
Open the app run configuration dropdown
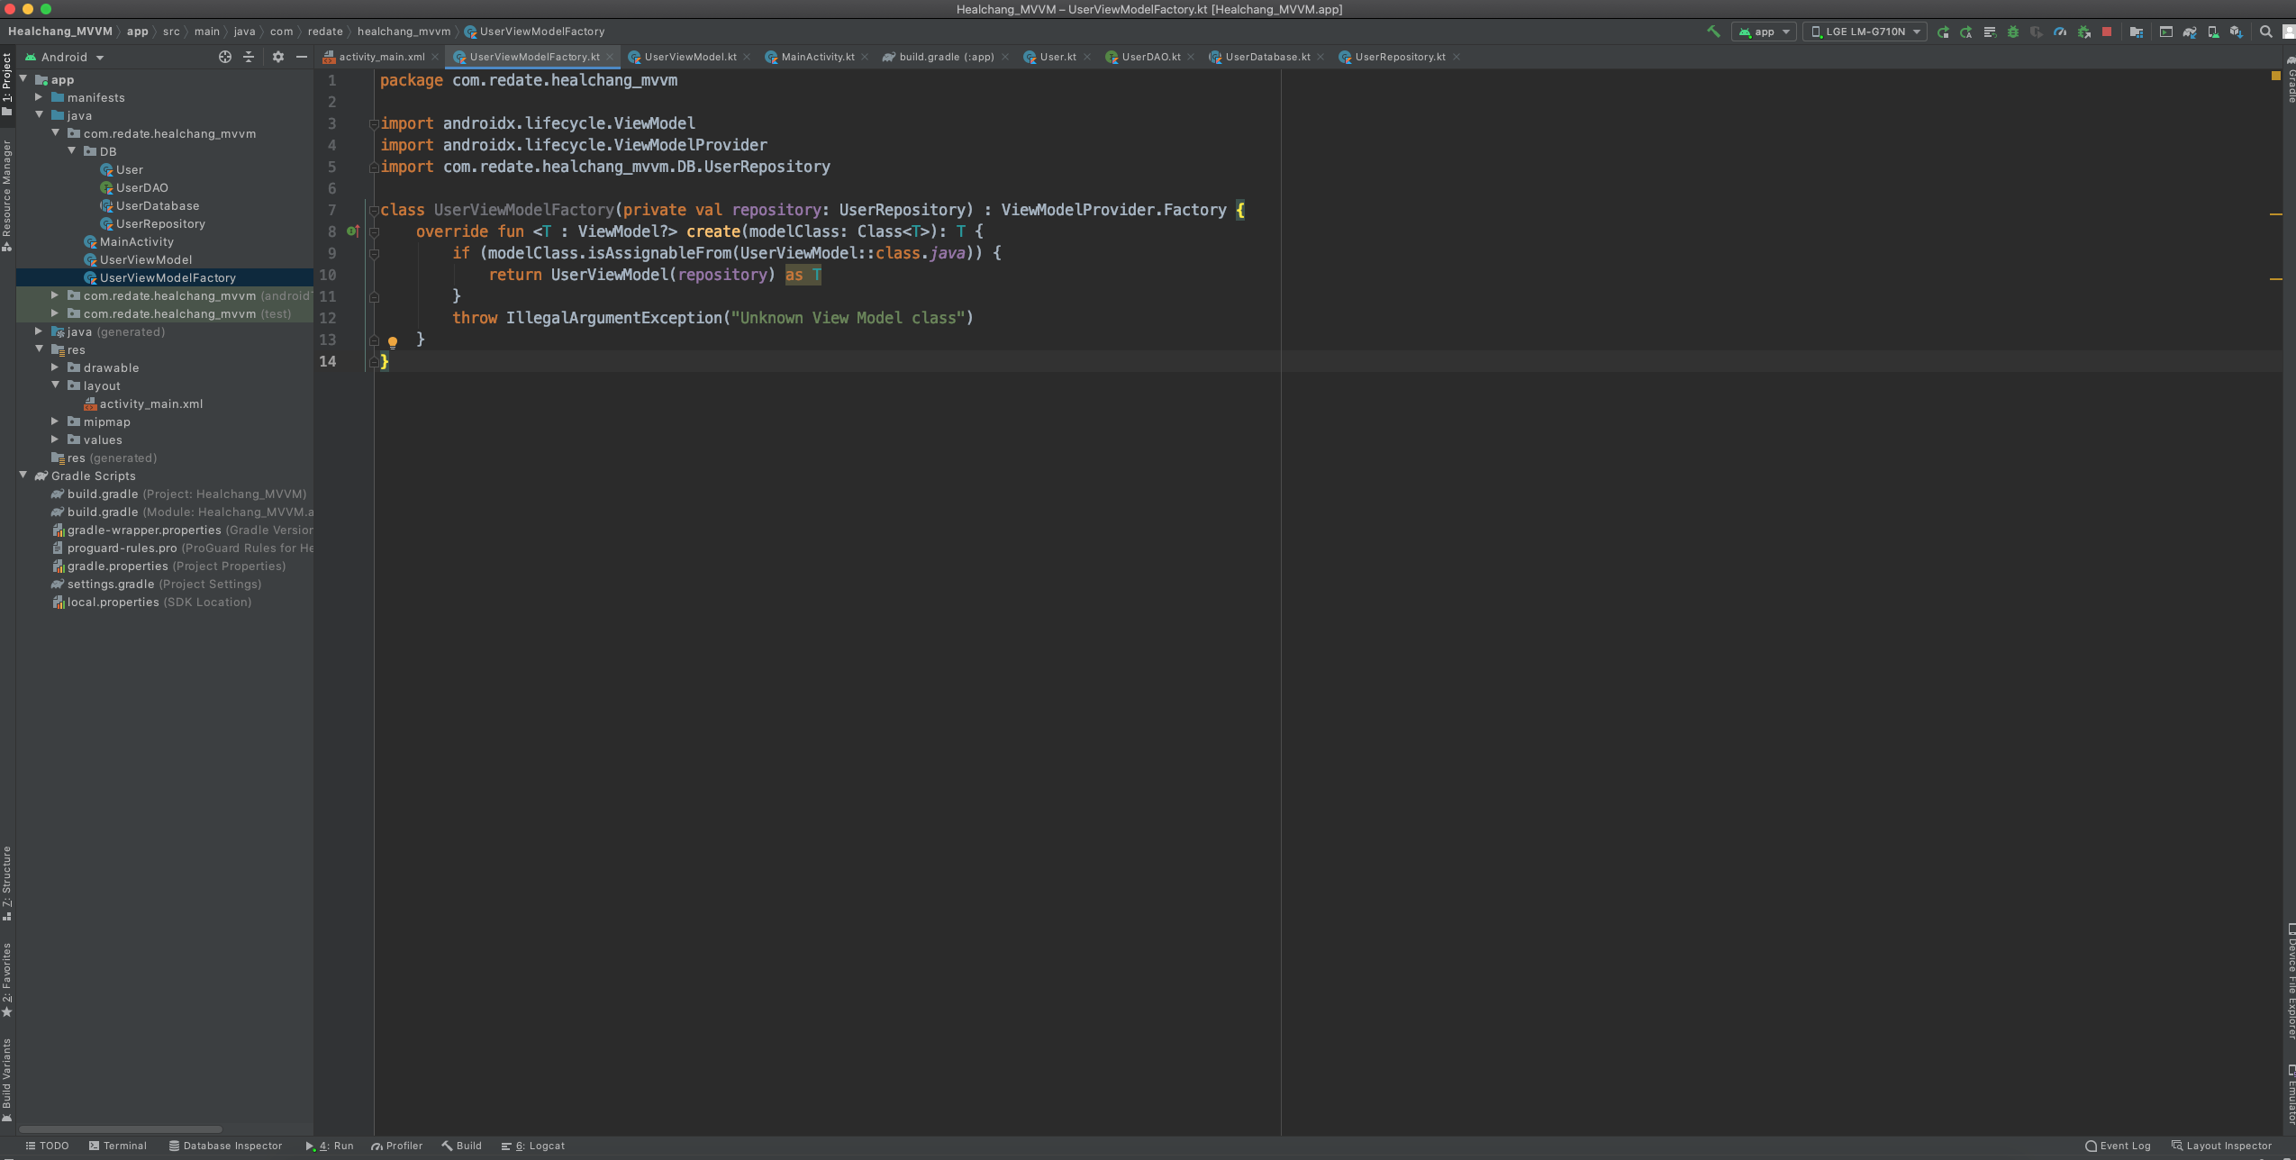[x=1764, y=32]
